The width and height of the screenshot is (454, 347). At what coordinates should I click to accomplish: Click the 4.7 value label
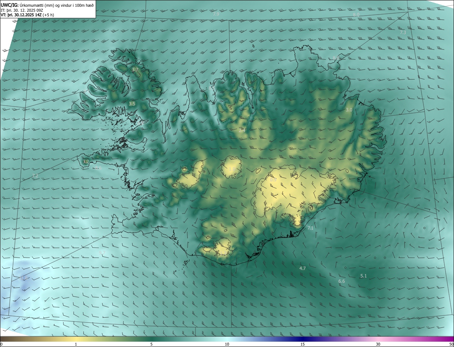pyautogui.click(x=303, y=269)
